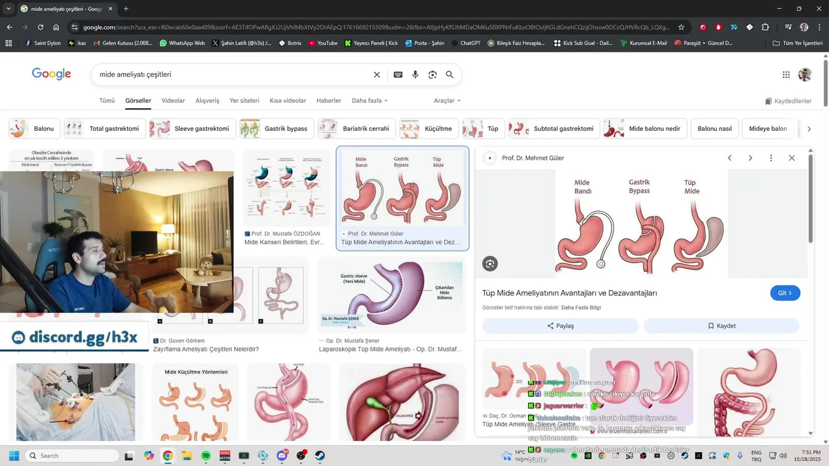Clear the search box with X icon
This screenshot has height=466, width=829.
pos(377,74)
